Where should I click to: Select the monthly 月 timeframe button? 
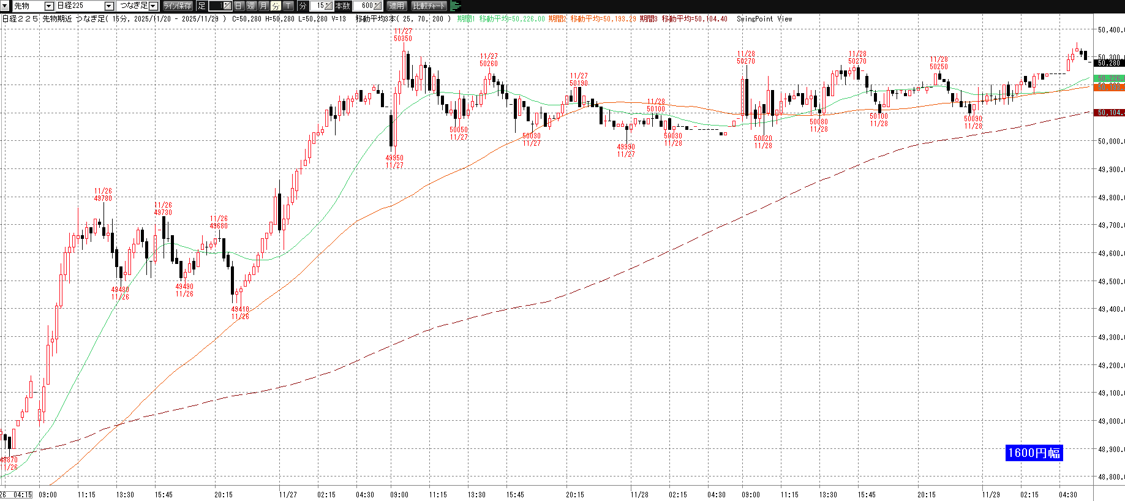coord(263,6)
